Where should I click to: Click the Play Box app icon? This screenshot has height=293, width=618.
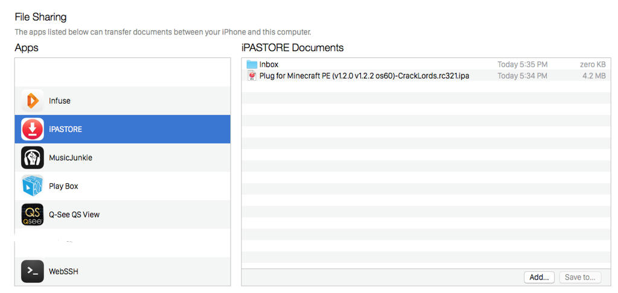coord(33,186)
